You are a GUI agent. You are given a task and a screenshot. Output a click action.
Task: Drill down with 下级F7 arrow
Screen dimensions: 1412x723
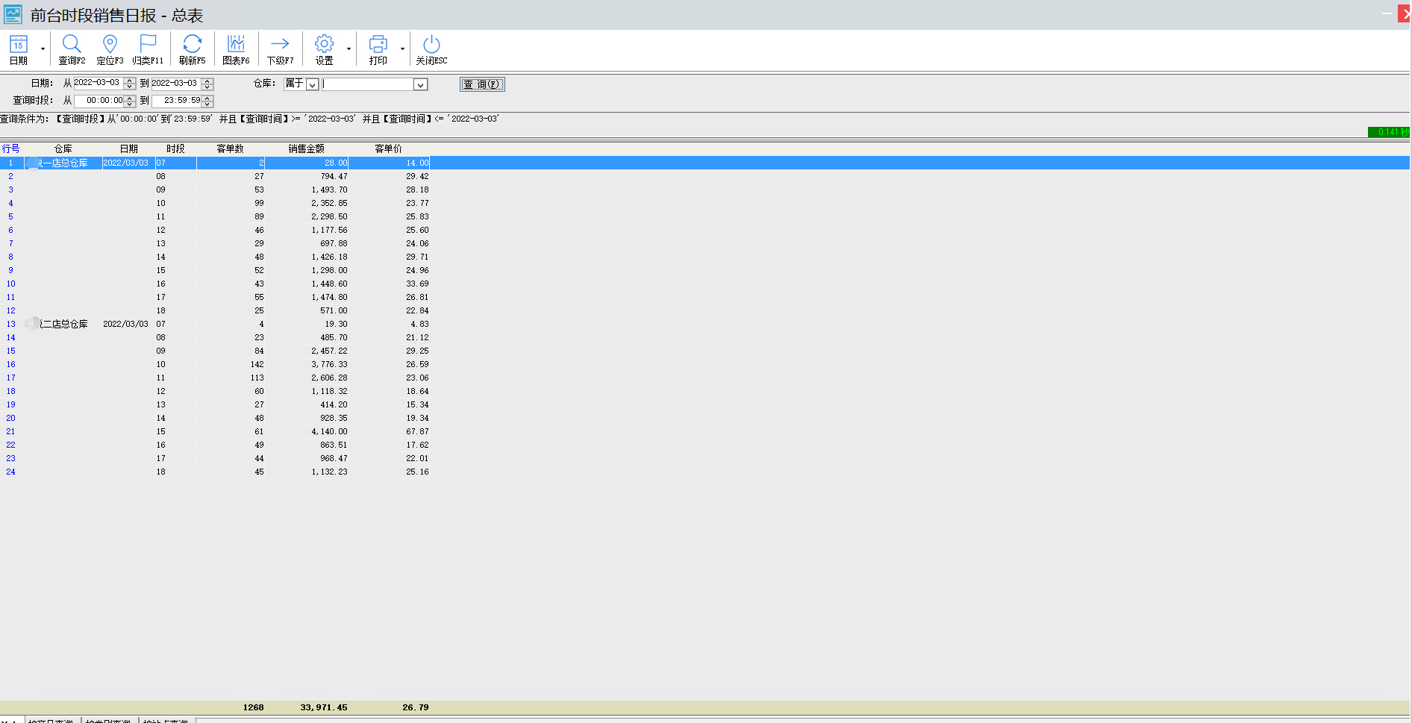(280, 49)
